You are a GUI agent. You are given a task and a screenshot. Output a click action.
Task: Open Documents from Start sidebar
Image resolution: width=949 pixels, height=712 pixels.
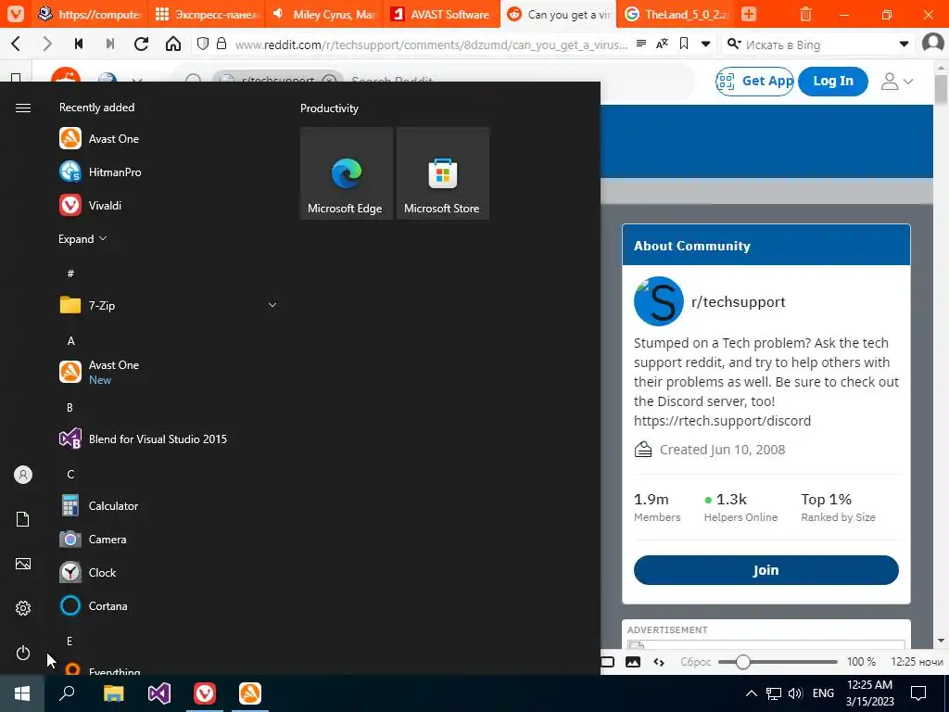[x=23, y=519]
